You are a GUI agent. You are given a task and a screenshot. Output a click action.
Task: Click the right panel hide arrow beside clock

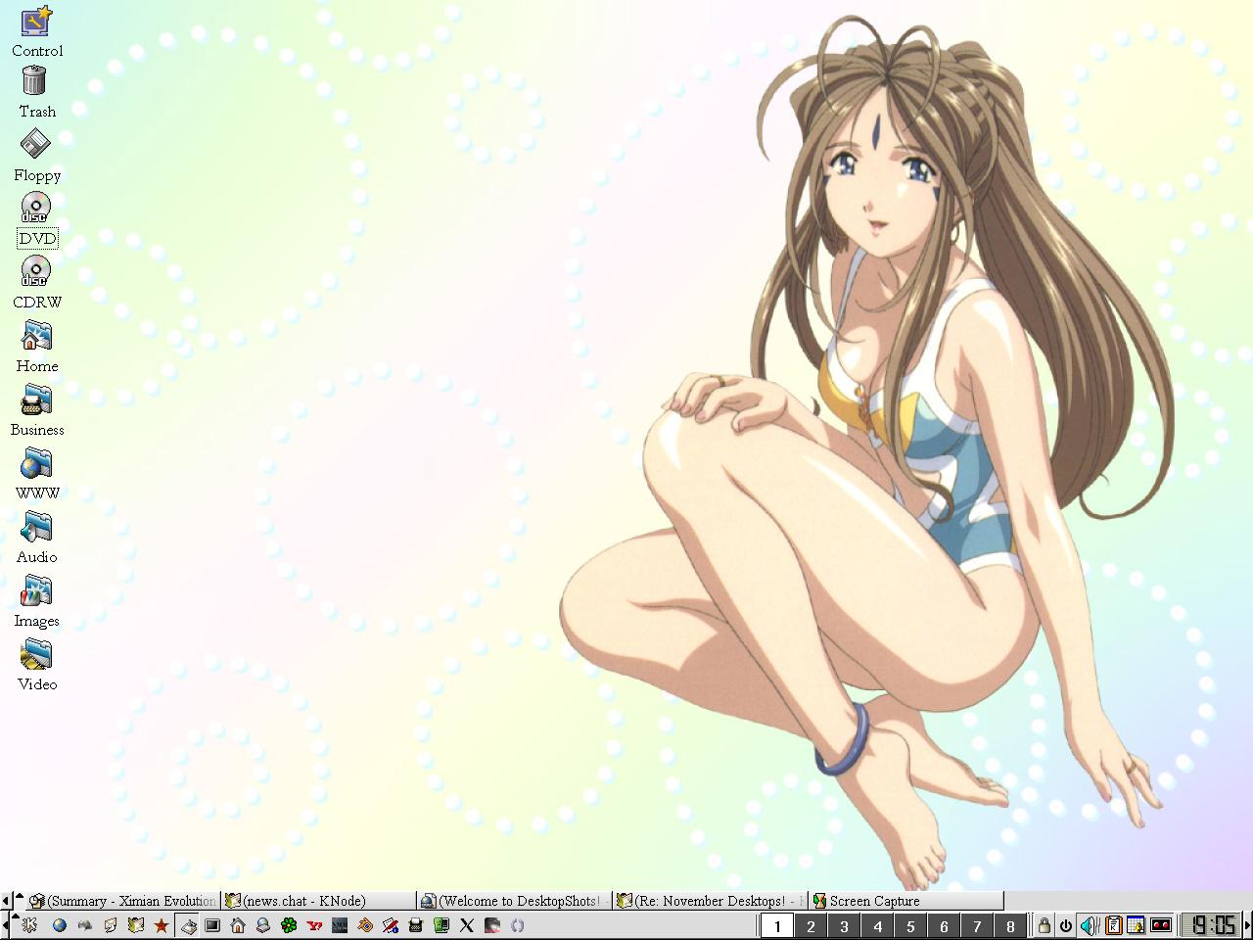point(1247,925)
